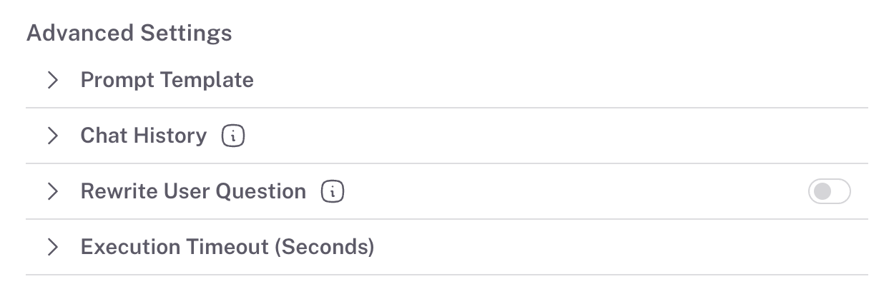Click the Rewrite User Question switch knob
894x294 pixels.
[822, 191]
